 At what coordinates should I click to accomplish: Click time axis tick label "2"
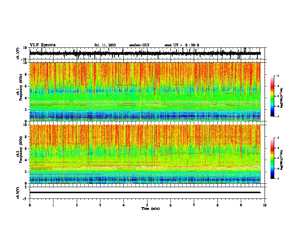click(77, 205)
